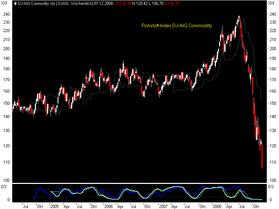The image size is (279, 209).
Task: Click the candlestick symbol before the chart title
Action: click(15, 3)
